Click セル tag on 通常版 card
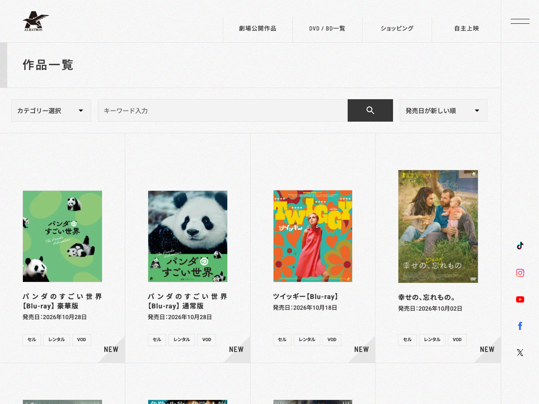539x404 pixels. 157,340
